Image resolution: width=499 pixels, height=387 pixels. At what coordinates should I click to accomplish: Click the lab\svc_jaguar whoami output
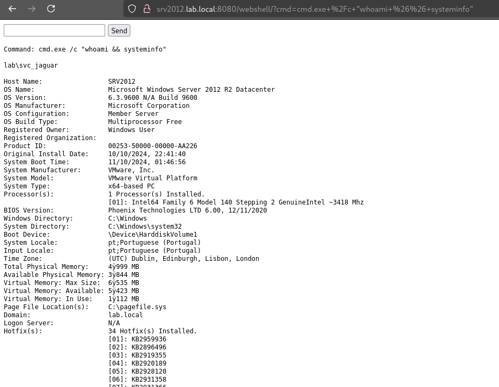[x=31, y=65]
